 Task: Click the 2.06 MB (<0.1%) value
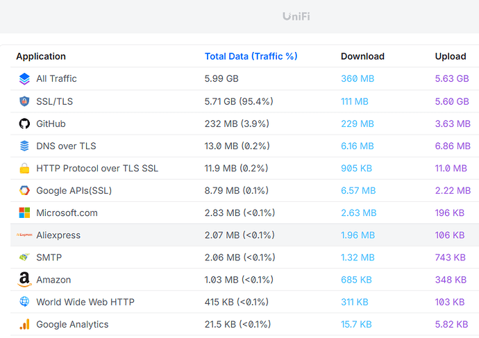coord(239,257)
